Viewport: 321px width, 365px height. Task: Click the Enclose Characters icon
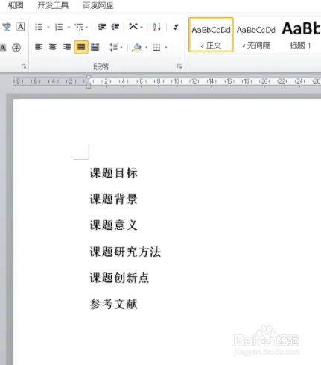pos(16,47)
